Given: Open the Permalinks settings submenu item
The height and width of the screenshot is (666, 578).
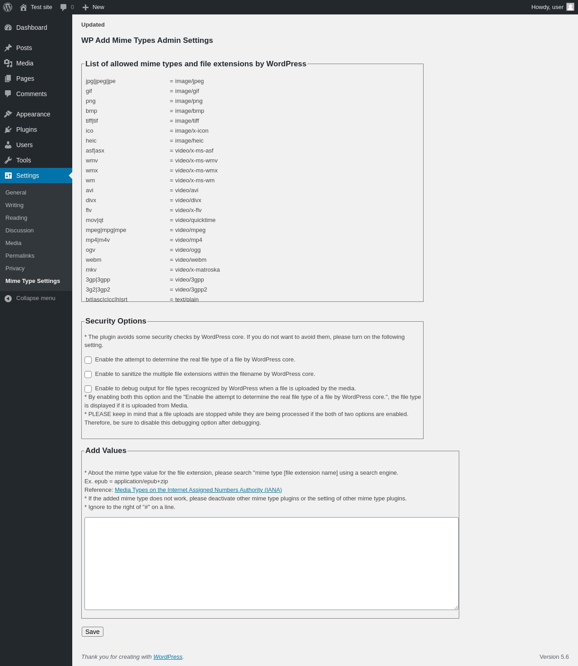Looking at the screenshot, I should click(x=20, y=256).
